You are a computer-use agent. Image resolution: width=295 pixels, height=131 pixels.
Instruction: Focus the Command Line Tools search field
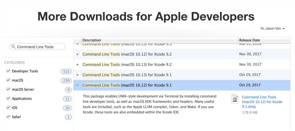coord(37,47)
